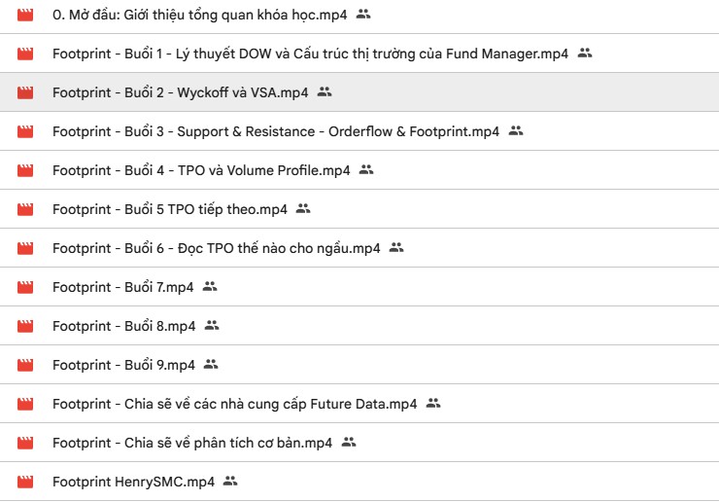
Task: Open Footprint - Buổi 8.mp4
Action: (x=124, y=326)
